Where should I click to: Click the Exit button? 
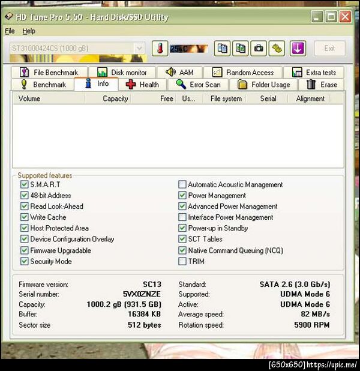tap(329, 48)
